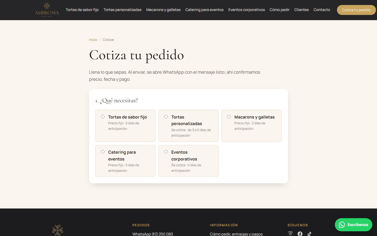Select the Eventos corporativos radio option
Screen dimensions: 377x236
click(166, 152)
